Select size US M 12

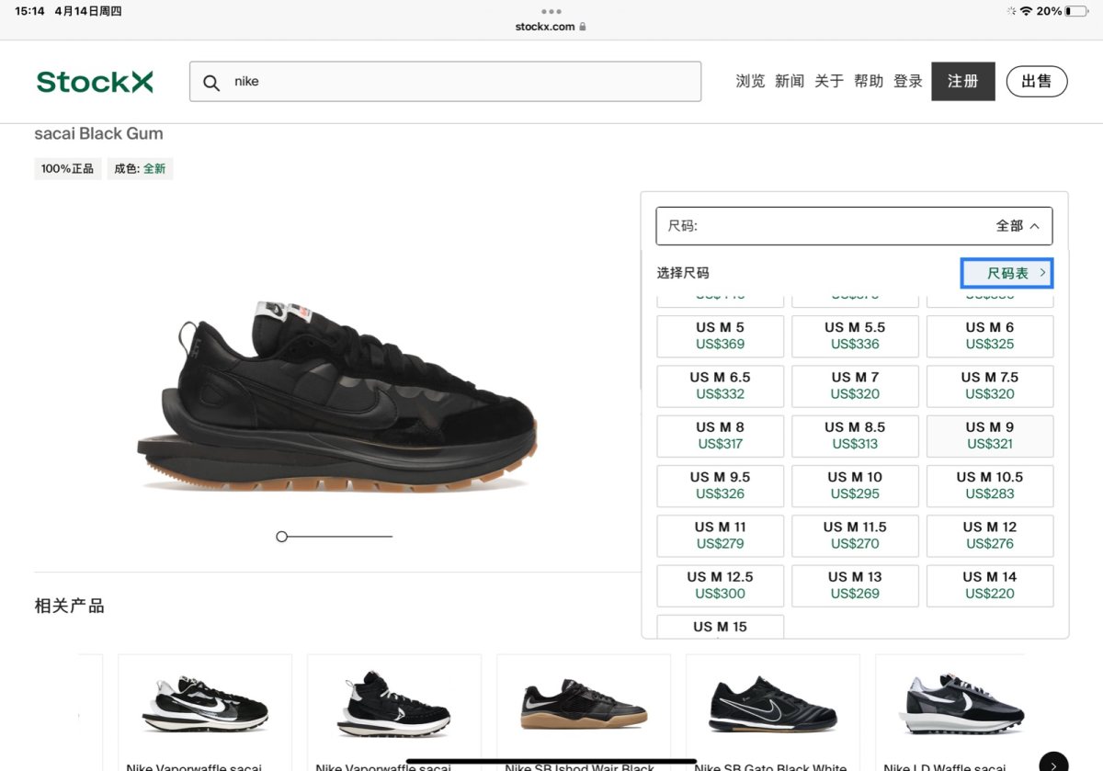click(x=990, y=536)
